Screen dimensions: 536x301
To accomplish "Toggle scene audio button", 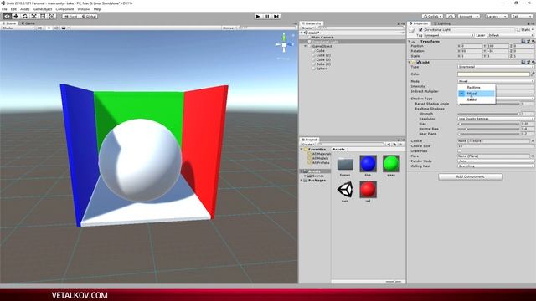I will coord(56,28).
